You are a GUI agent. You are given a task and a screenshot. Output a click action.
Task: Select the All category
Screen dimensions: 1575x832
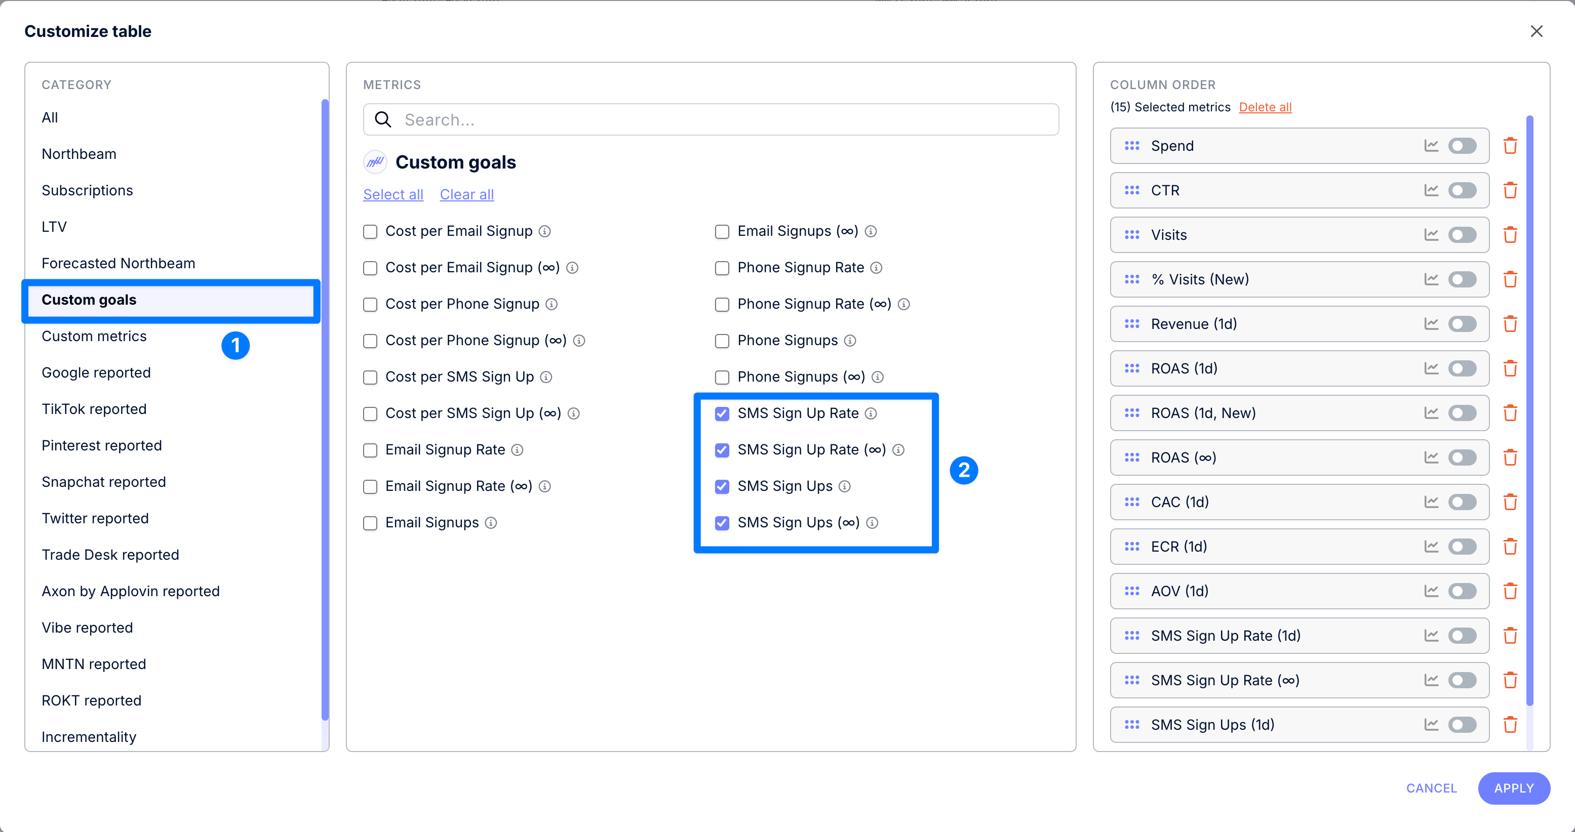pyautogui.click(x=50, y=117)
